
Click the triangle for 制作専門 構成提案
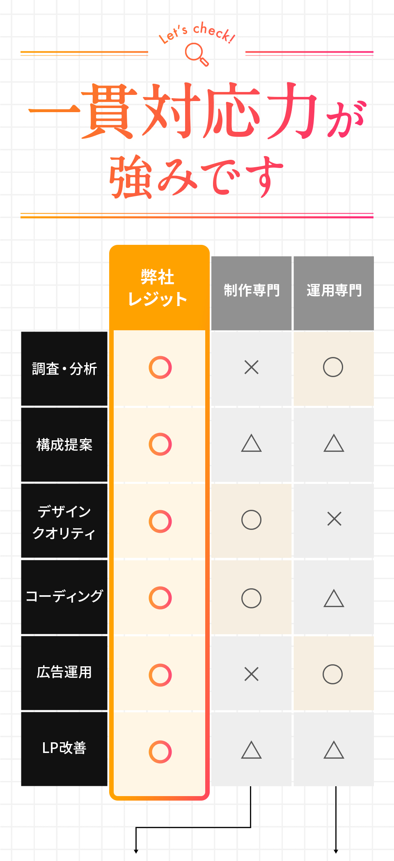[251, 443]
